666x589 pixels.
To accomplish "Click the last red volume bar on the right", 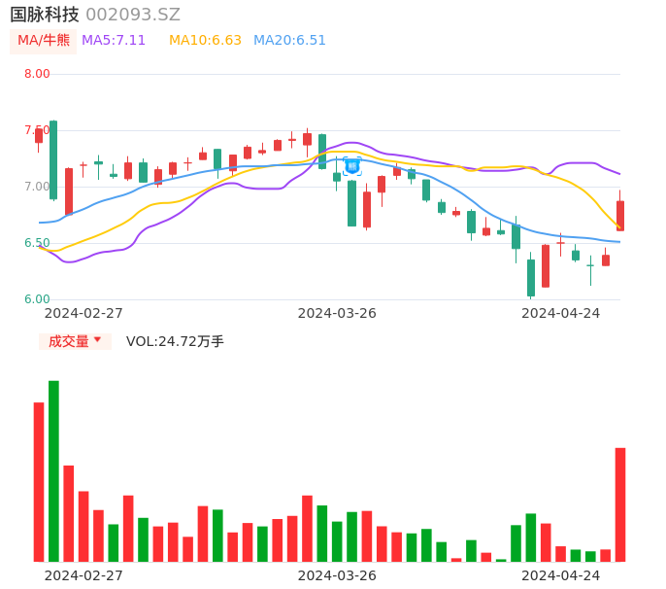I will [620, 504].
